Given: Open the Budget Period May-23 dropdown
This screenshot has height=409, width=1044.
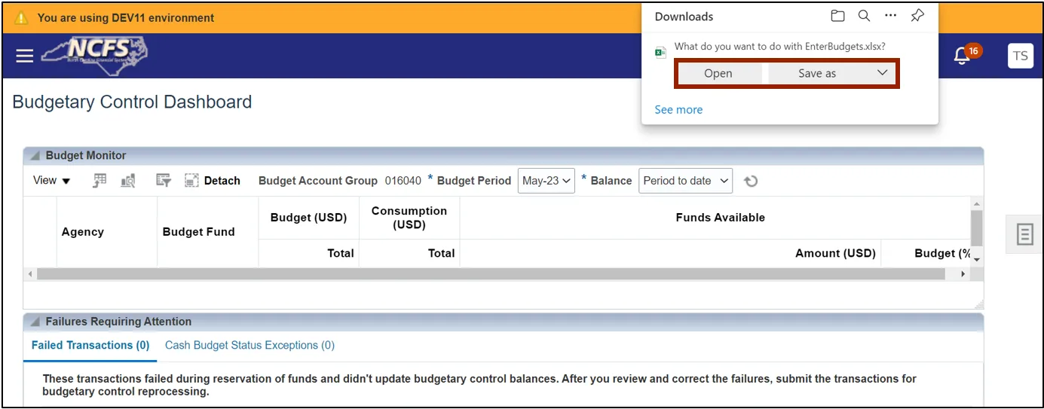Looking at the screenshot, I should (546, 181).
